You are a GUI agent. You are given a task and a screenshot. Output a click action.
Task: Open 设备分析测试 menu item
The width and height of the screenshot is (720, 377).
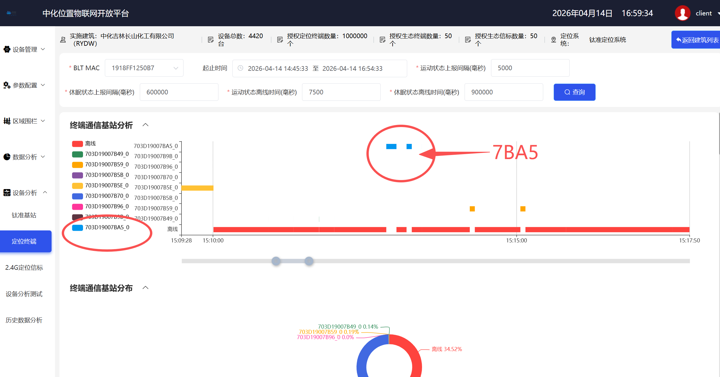coord(24,294)
